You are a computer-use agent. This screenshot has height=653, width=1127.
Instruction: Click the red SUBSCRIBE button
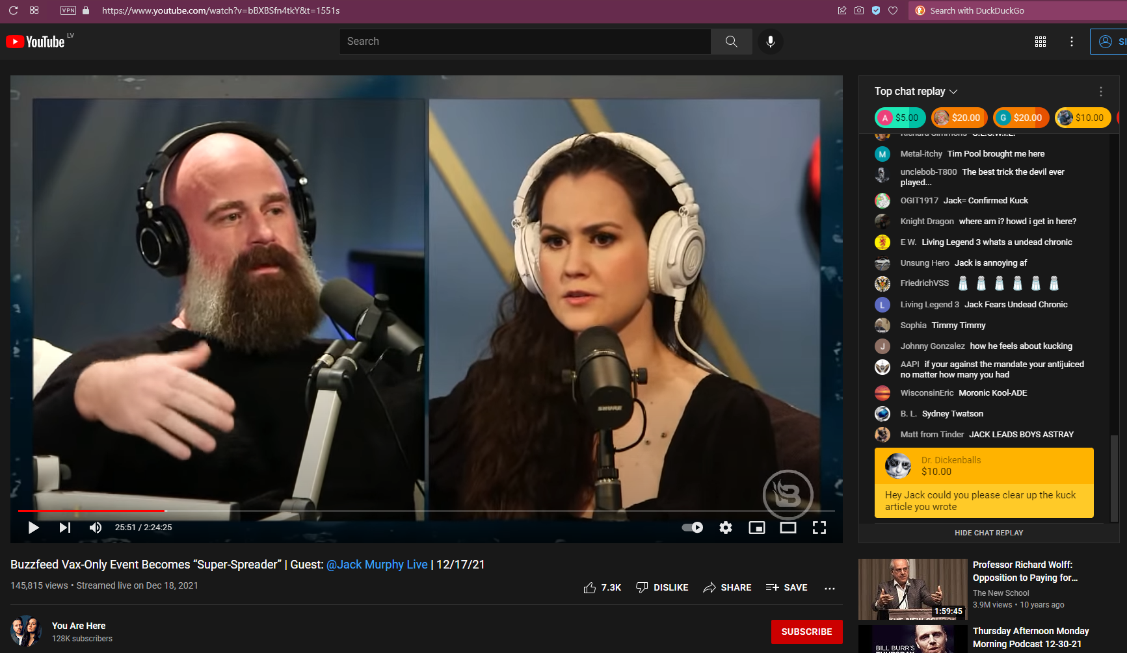click(x=806, y=632)
